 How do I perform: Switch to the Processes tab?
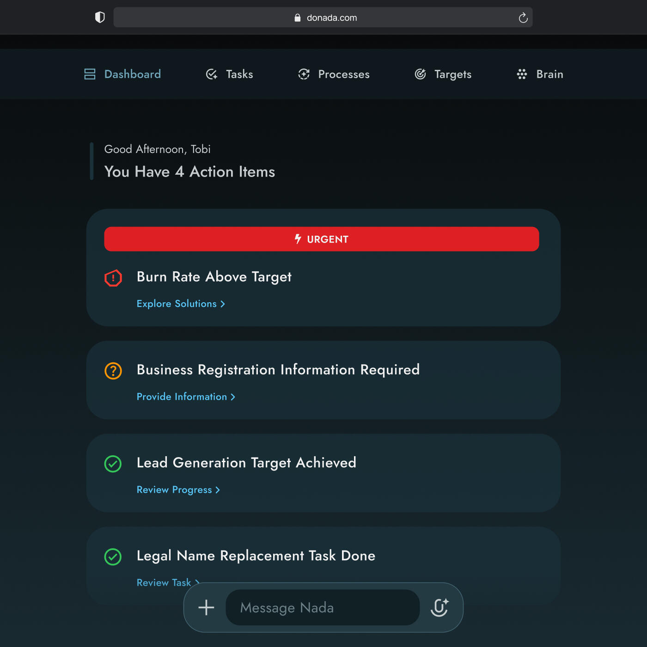(343, 74)
